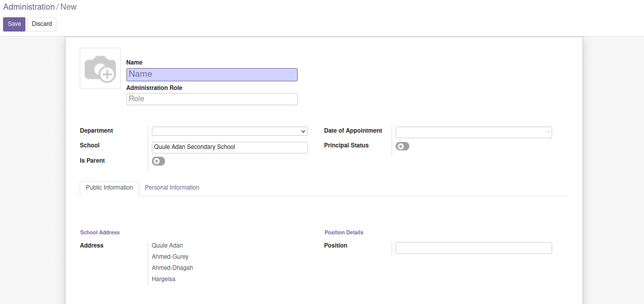Focus the Name input field
Image resolution: width=644 pixels, height=304 pixels.
click(x=212, y=74)
